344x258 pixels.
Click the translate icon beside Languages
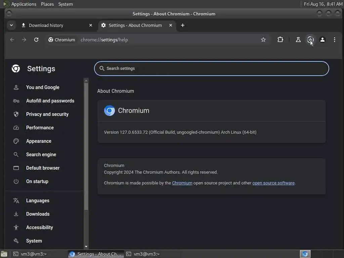pyautogui.click(x=16, y=201)
